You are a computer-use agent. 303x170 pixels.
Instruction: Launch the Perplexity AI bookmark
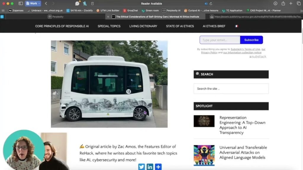[x=172, y=10]
